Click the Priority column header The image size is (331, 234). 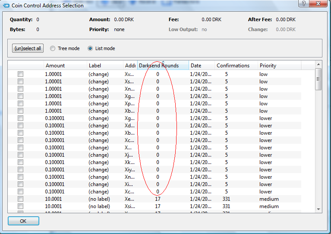279,66
